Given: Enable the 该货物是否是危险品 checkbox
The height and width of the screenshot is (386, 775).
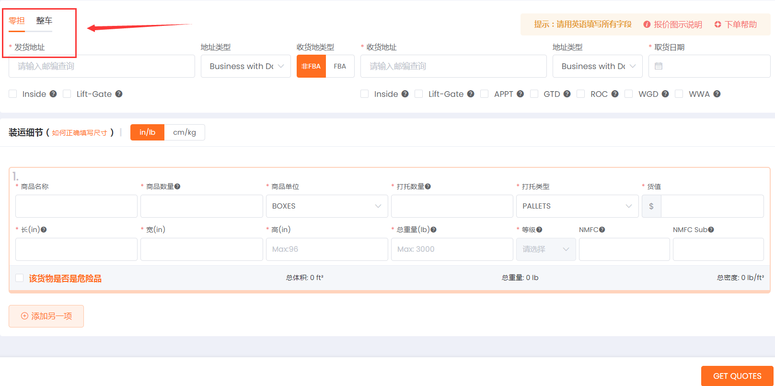Looking at the screenshot, I should 20,278.
